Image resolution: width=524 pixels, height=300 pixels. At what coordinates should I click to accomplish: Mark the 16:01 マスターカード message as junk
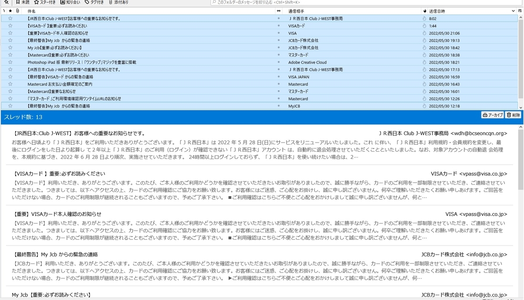pyautogui.click(x=424, y=91)
